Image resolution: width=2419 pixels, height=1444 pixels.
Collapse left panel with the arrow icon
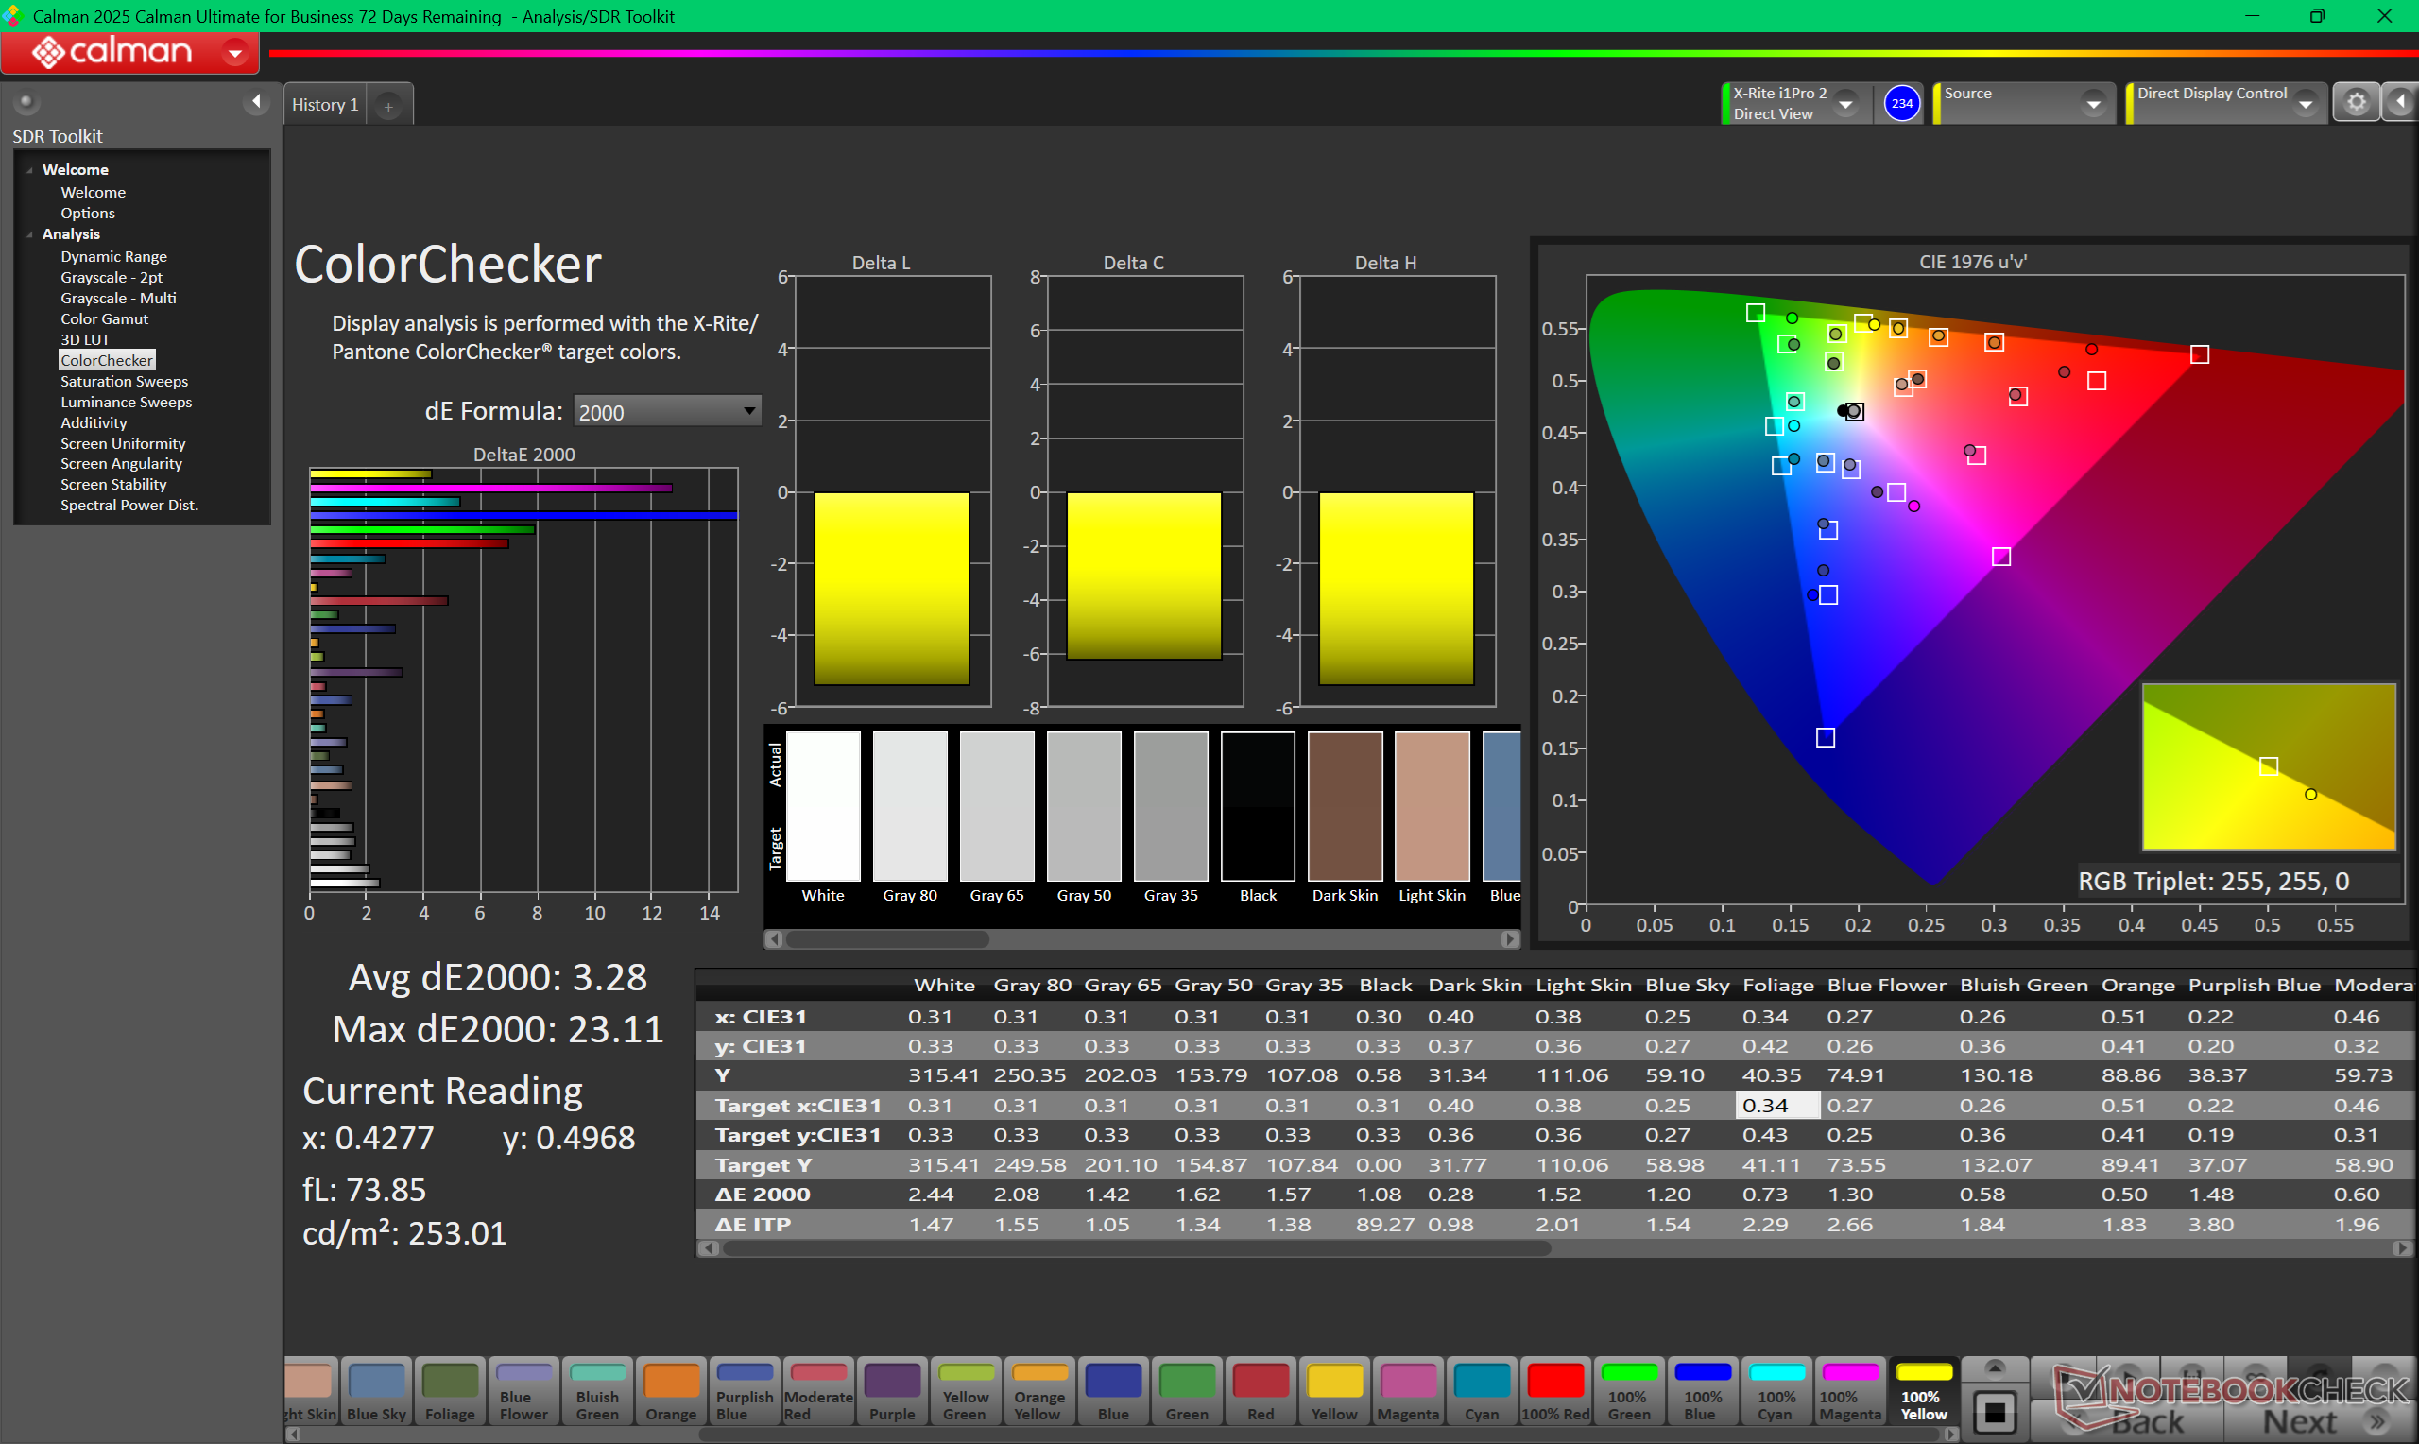[x=256, y=101]
